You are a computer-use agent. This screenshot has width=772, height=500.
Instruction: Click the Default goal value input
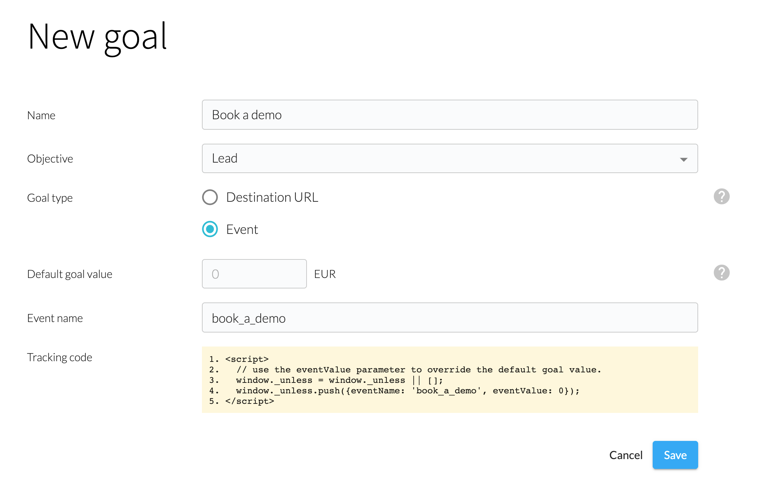tap(254, 274)
